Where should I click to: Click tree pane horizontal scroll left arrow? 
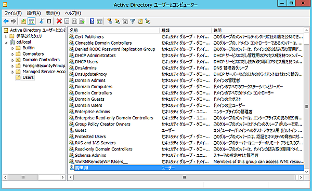(5, 178)
